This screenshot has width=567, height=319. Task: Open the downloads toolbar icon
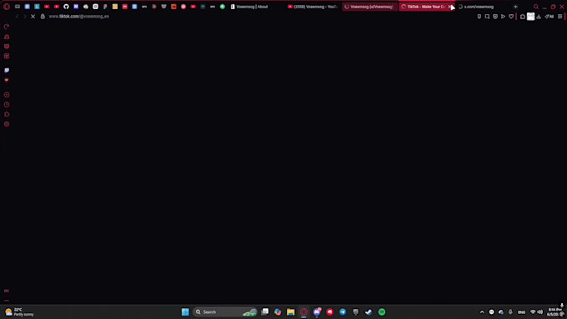click(539, 17)
